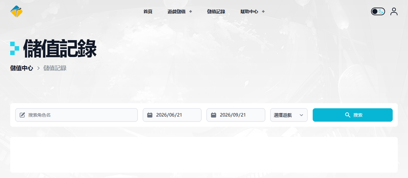Viewport: 408px width, 178px height.
Task: Click the moon icon in the theme switch
Action: click(x=381, y=12)
